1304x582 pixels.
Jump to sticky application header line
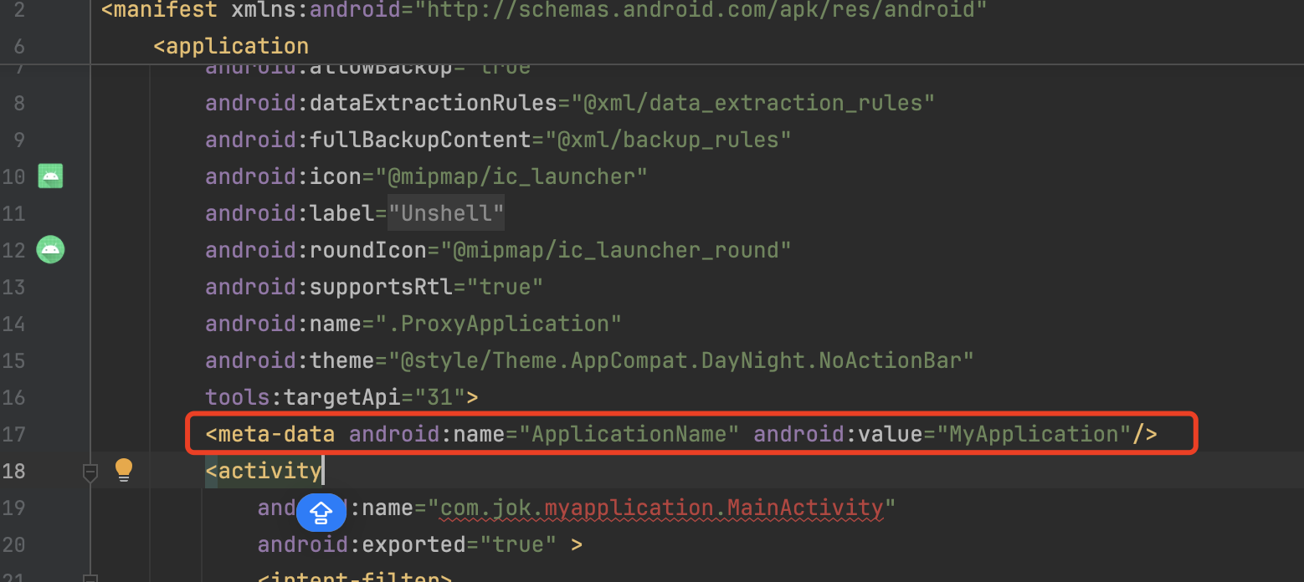pos(231,46)
